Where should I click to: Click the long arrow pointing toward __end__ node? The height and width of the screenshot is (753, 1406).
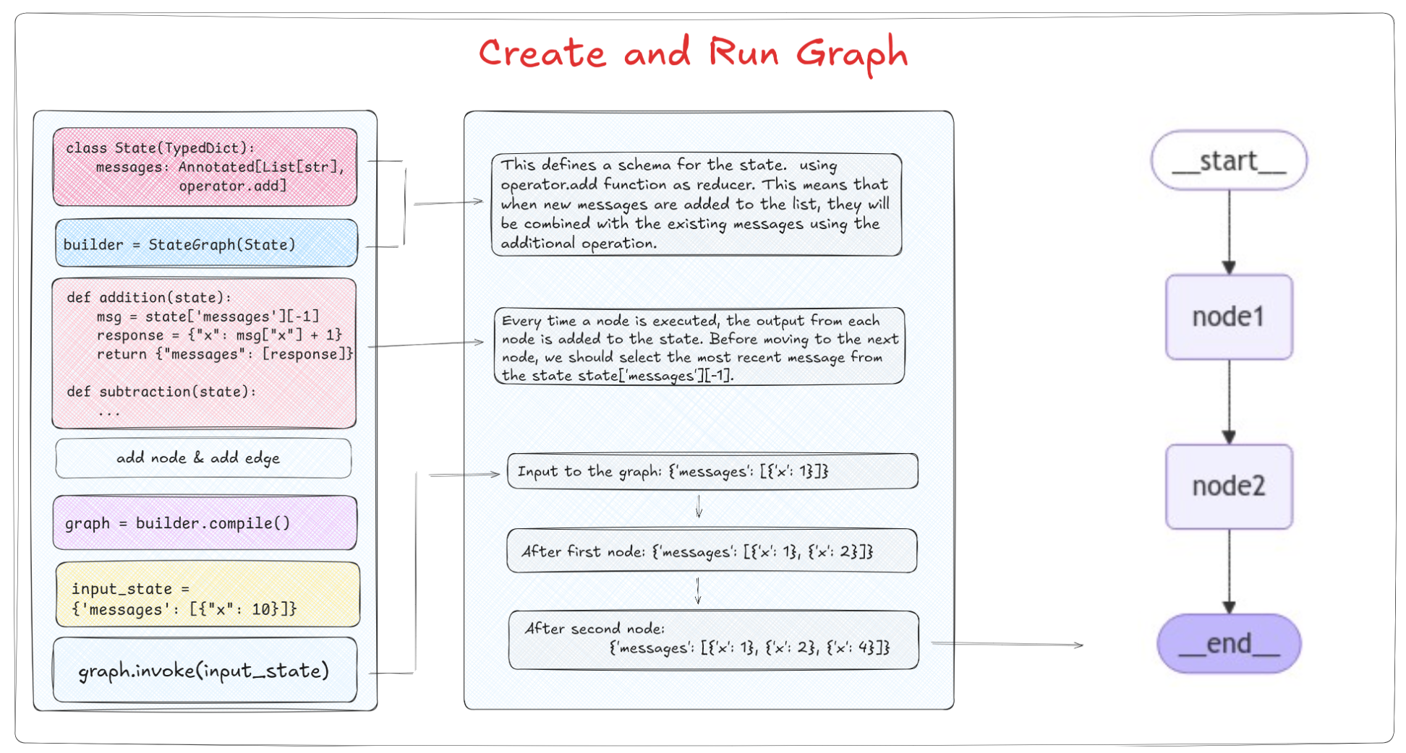click(x=1007, y=644)
